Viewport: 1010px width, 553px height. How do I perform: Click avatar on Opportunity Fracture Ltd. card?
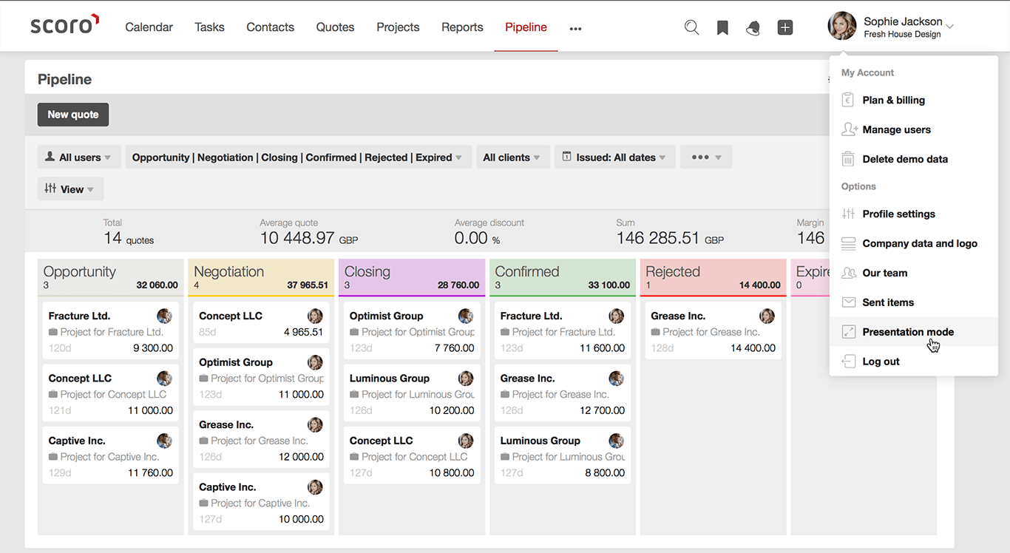tap(164, 316)
